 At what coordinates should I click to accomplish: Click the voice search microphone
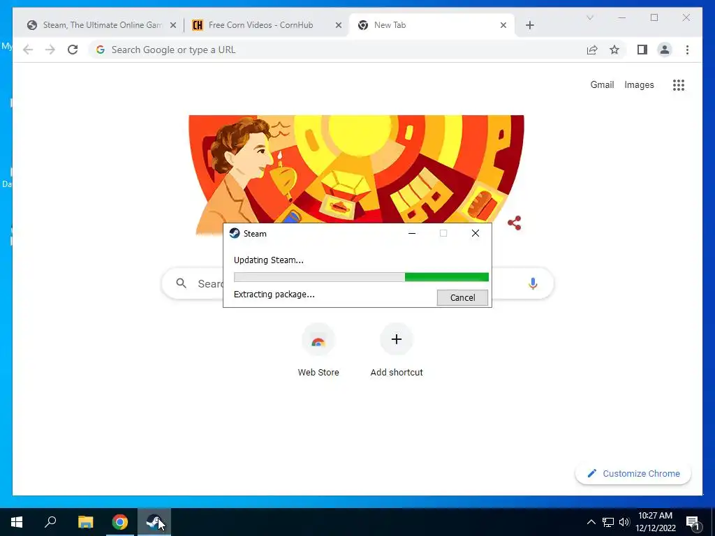533,283
